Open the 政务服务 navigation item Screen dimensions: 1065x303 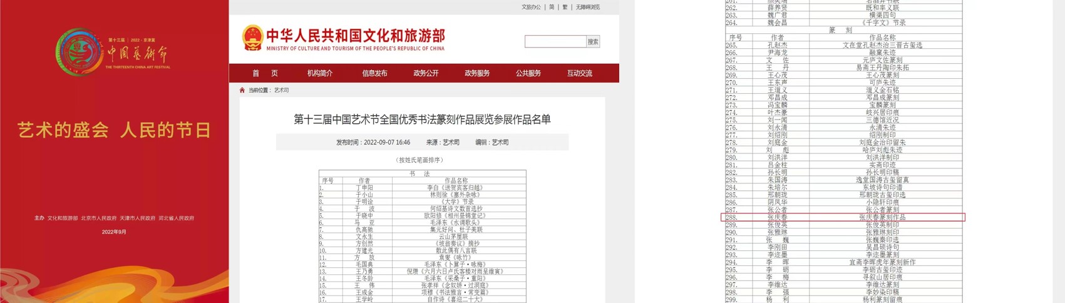tap(477, 73)
